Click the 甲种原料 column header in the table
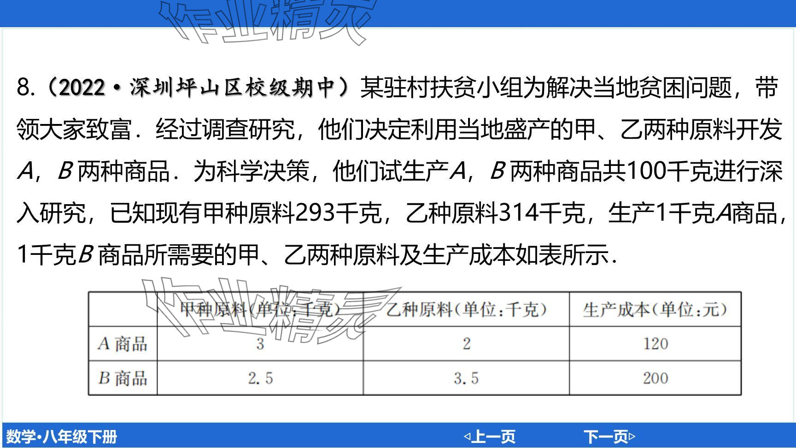This screenshot has width=796, height=448. [x=260, y=309]
